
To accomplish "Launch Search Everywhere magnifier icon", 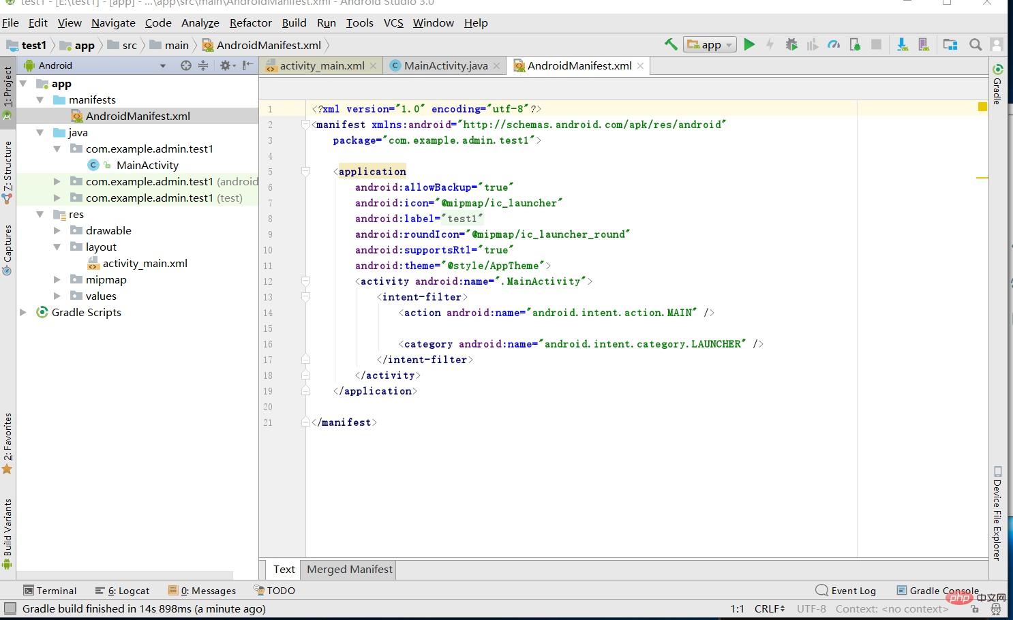I will click(x=975, y=44).
